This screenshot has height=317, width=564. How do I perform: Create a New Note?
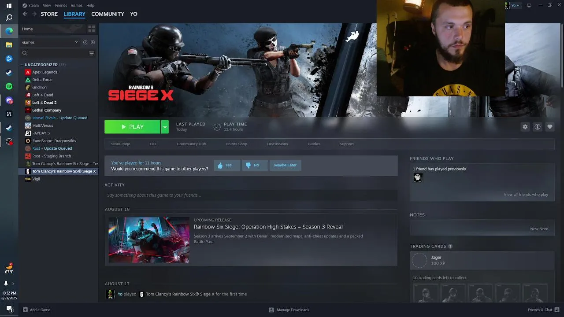pos(539,229)
